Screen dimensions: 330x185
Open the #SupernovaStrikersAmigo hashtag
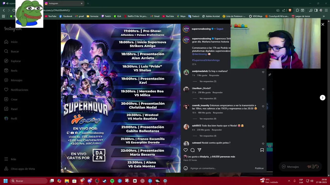pos(206,60)
